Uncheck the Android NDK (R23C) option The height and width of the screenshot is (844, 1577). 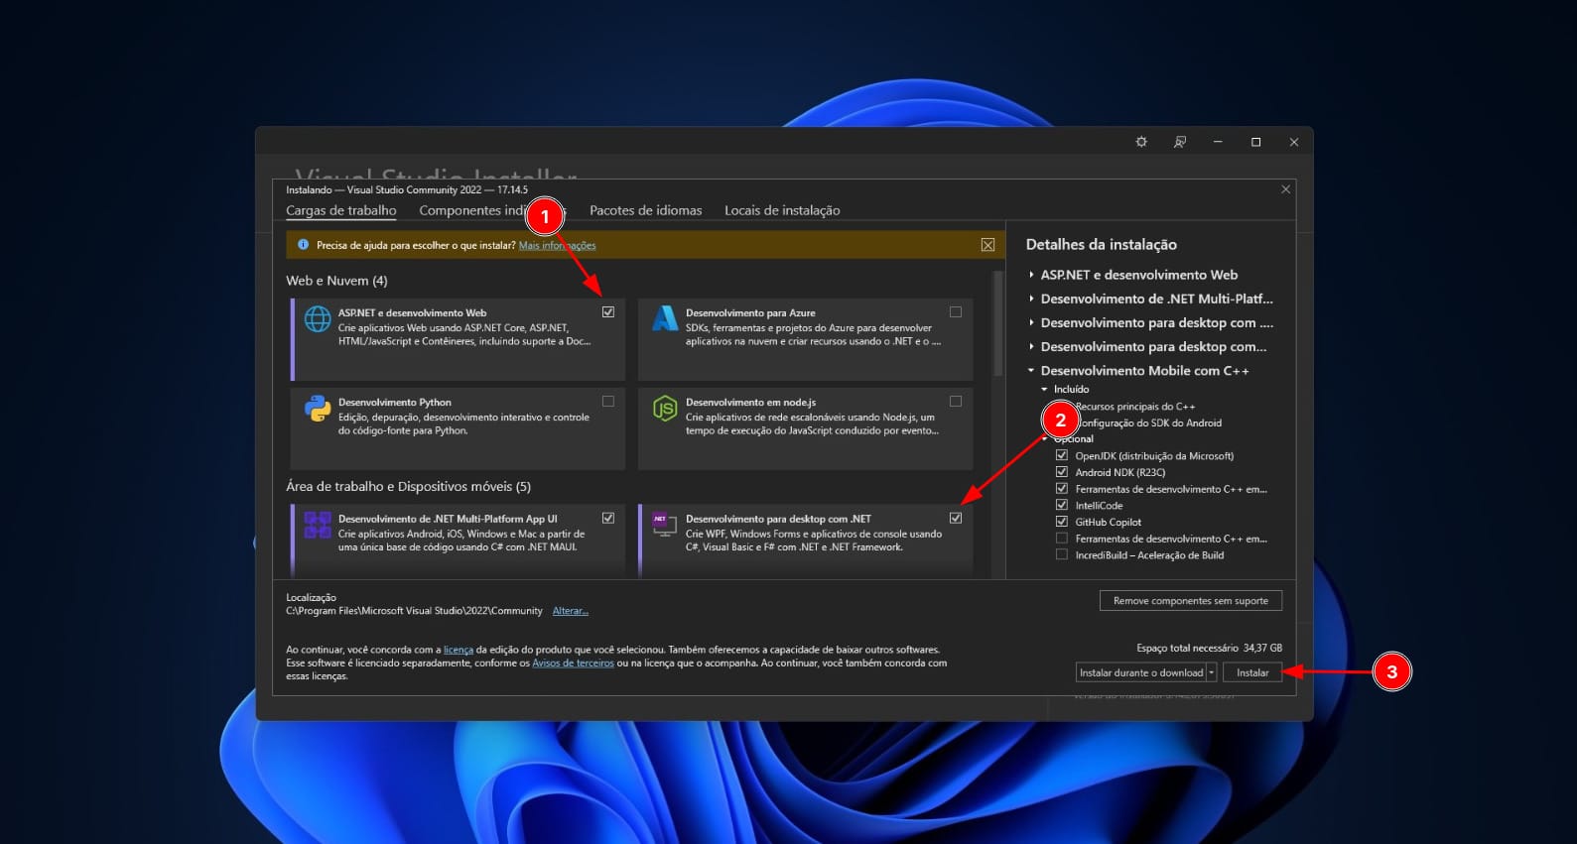(1062, 472)
